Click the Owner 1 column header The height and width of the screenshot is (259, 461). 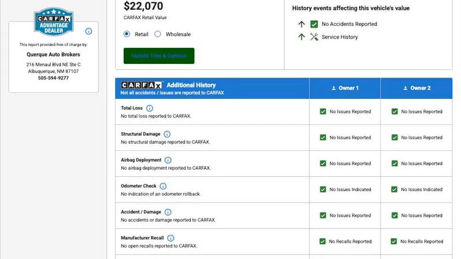click(345, 88)
